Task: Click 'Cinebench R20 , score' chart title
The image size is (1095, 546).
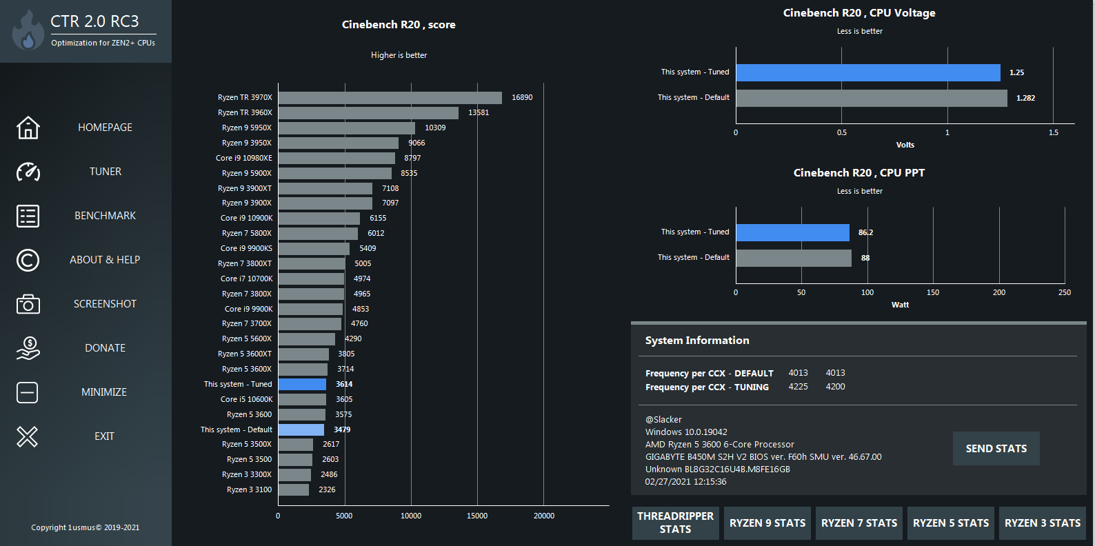Action: point(399,25)
